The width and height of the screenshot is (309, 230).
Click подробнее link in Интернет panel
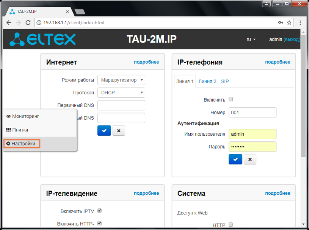click(146, 62)
